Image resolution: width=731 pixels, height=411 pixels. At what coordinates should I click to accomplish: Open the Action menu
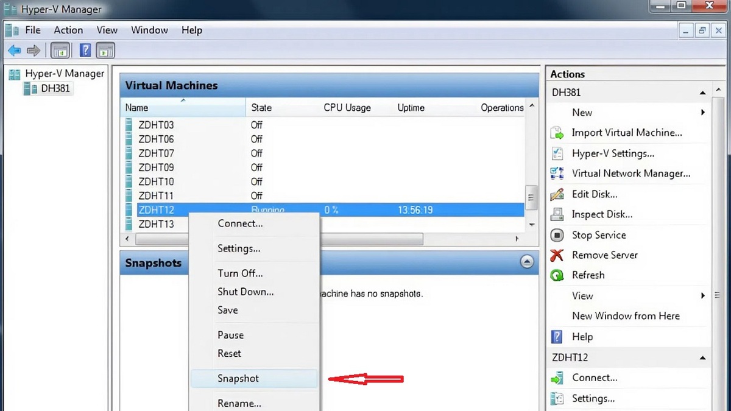tap(68, 30)
